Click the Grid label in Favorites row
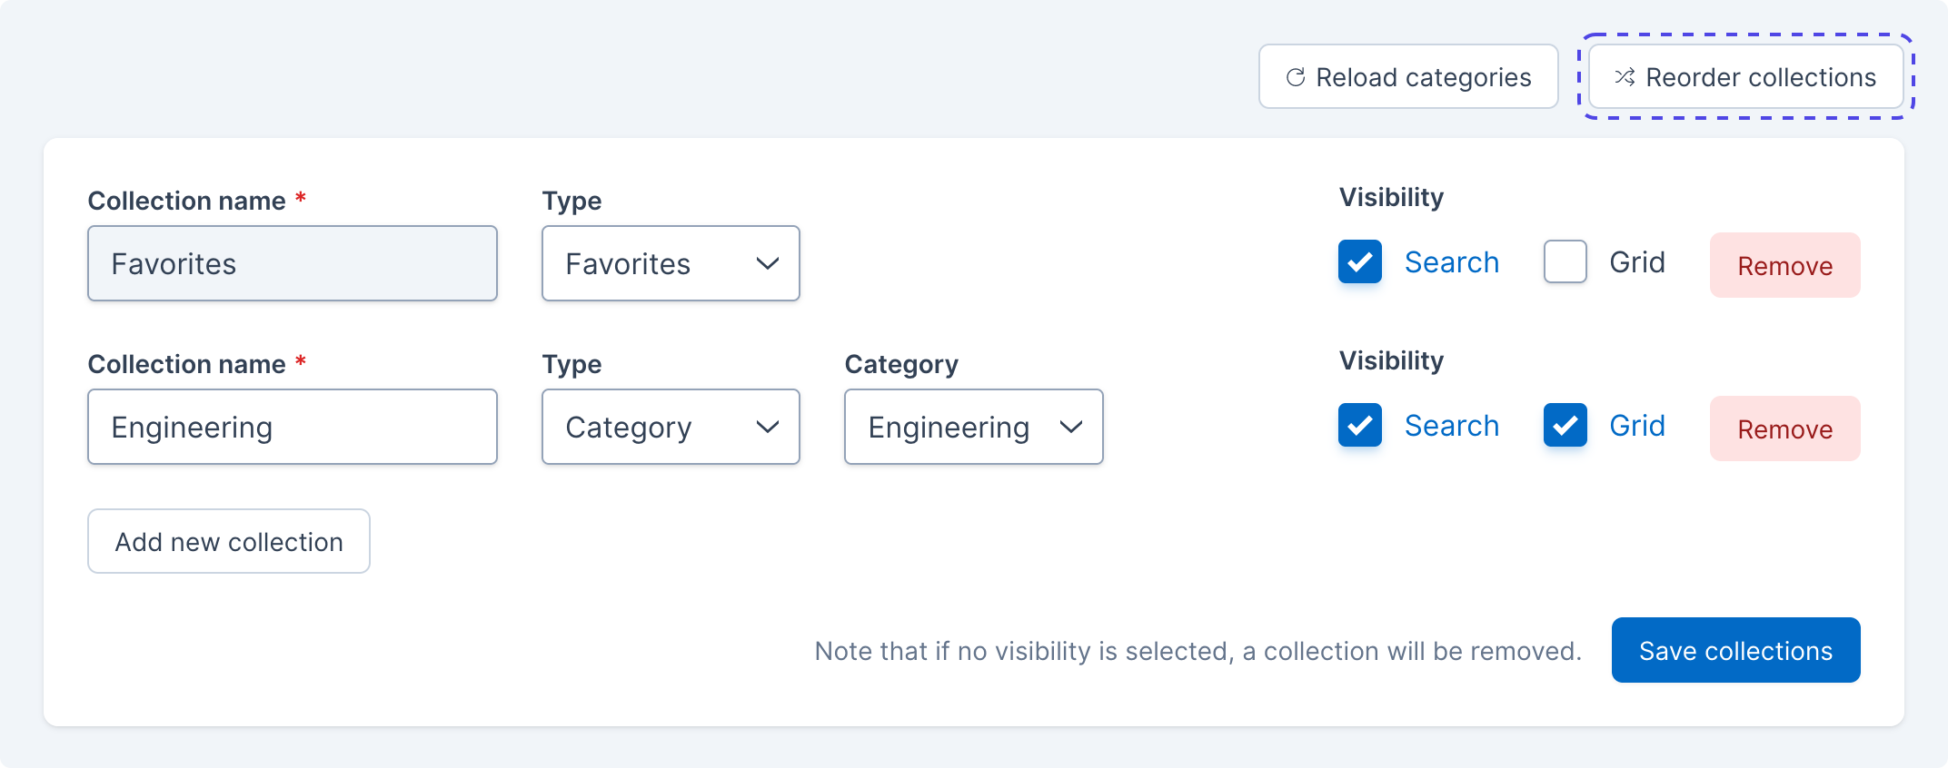This screenshot has width=1948, height=768. 1637,262
